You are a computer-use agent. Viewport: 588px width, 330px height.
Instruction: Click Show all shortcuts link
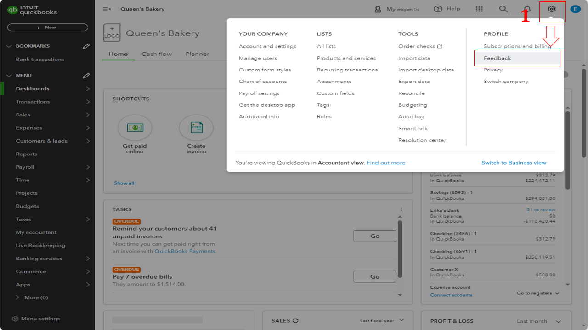[124, 183]
